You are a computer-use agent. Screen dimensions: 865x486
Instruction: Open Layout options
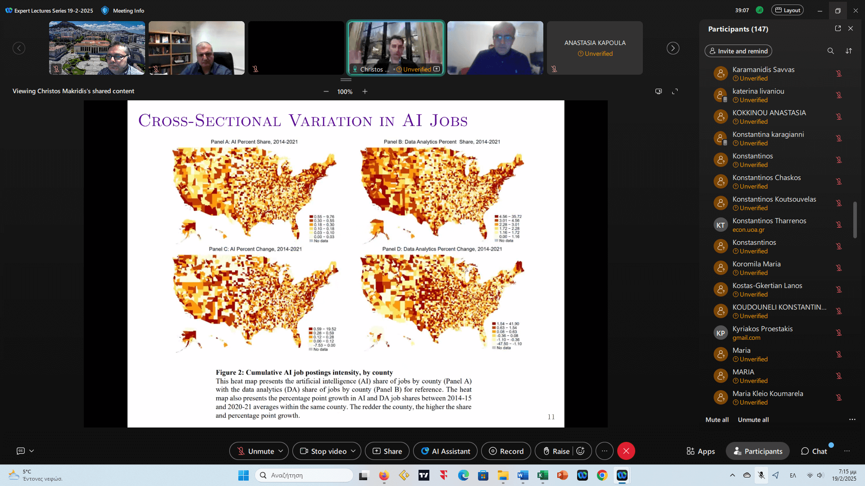(788, 10)
